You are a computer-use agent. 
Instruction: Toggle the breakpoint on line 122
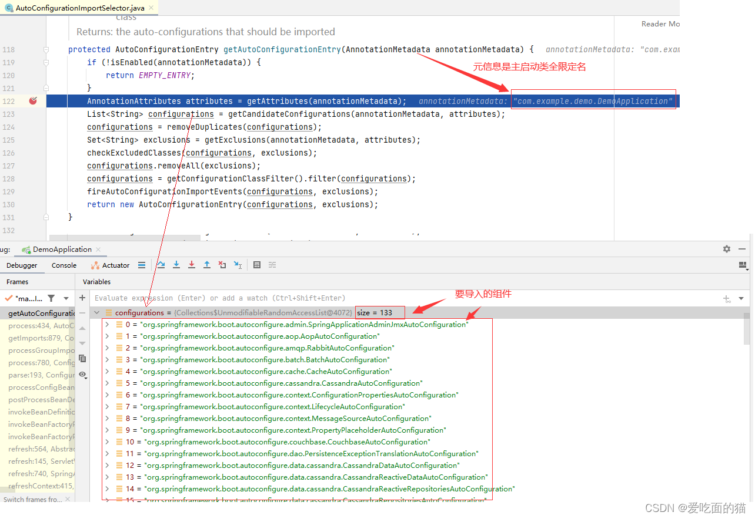tap(33, 101)
